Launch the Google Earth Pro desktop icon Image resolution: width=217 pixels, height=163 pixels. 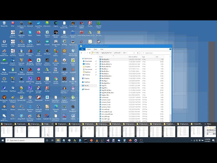click(x=56, y=43)
